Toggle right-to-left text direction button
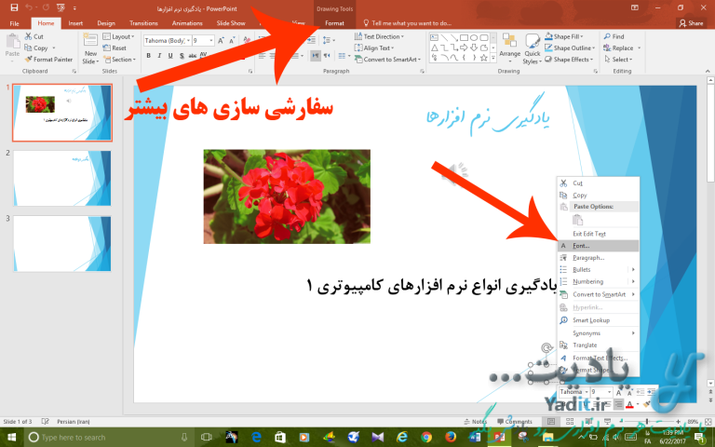 (327, 56)
